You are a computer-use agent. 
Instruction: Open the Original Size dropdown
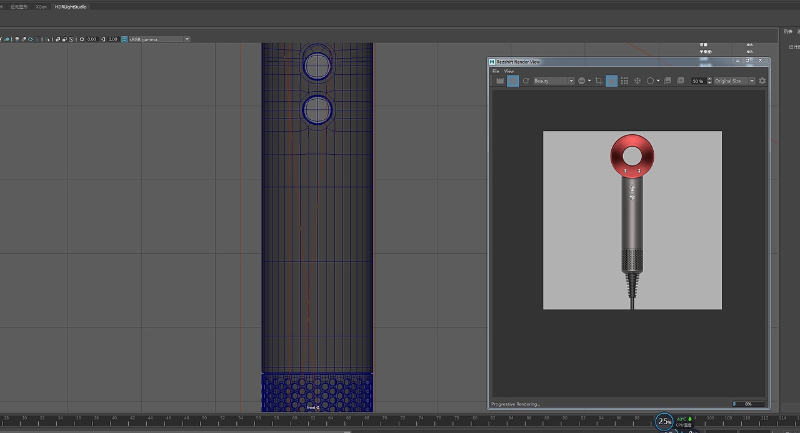[734, 81]
